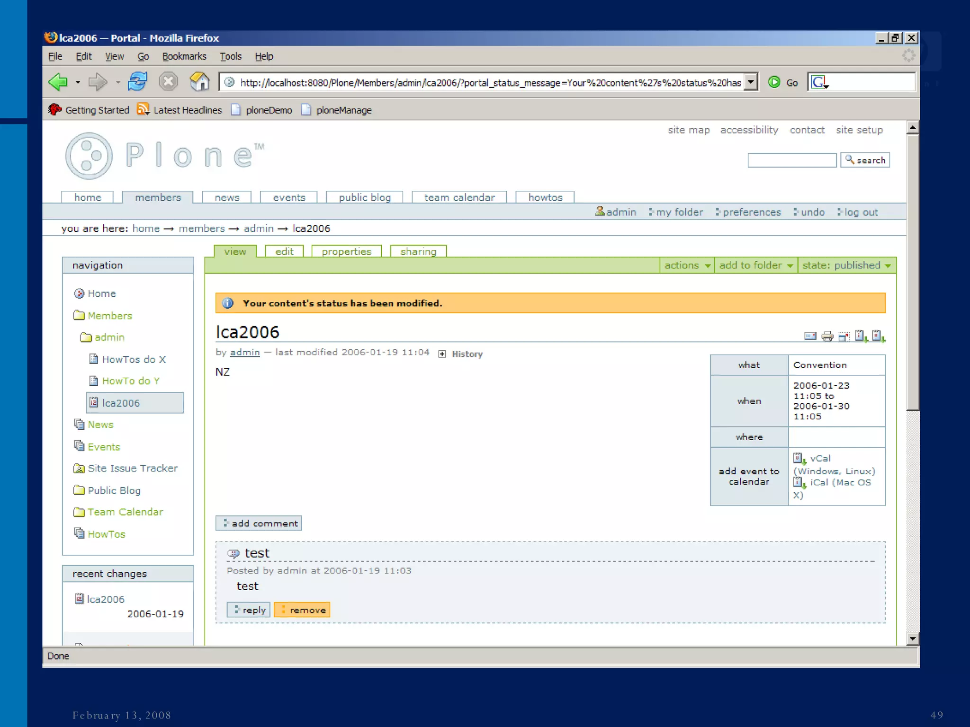Click the add comment button
The height and width of the screenshot is (727, 970).
[259, 523]
